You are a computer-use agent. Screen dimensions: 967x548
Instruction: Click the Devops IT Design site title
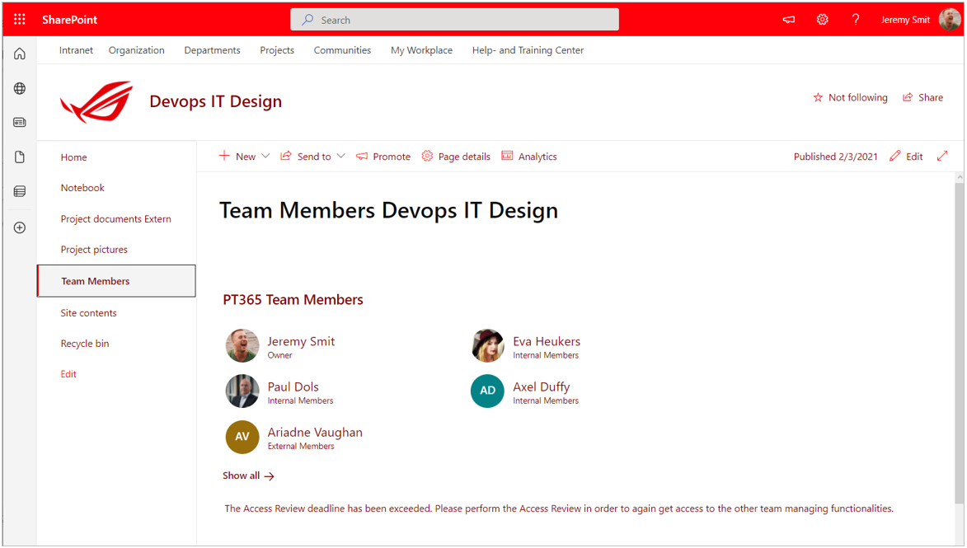point(216,101)
